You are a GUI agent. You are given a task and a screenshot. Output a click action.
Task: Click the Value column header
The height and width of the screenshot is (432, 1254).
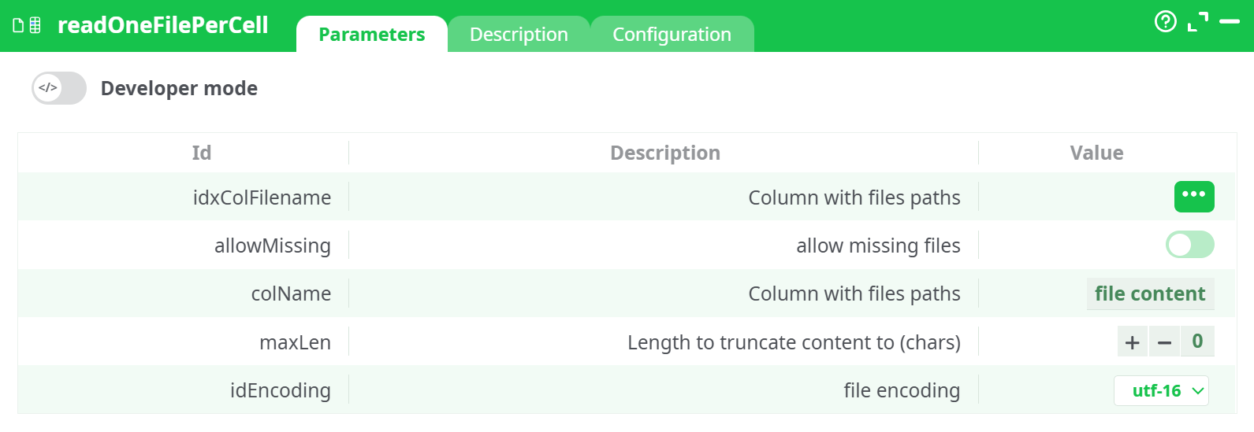[x=1096, y=153]
